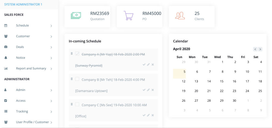Click drag handle icon beside Company B
272x128 pixels.
(72, 79)
